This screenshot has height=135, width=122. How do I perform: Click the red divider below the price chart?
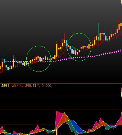click(61, 83)
